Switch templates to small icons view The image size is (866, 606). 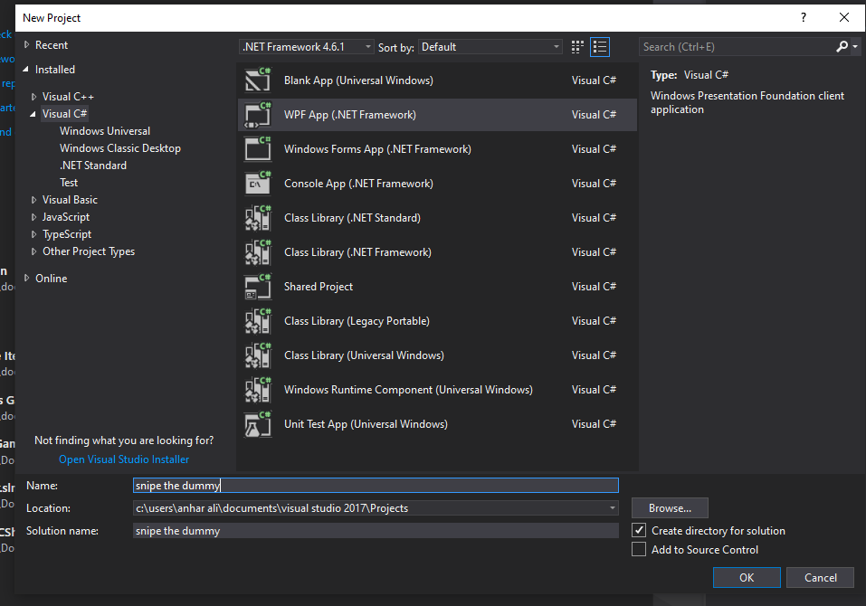point(576,46)
